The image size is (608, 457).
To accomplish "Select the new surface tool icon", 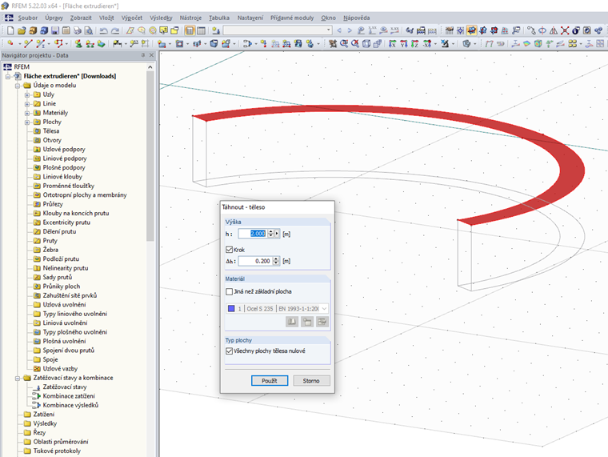I will click(162, 44).
